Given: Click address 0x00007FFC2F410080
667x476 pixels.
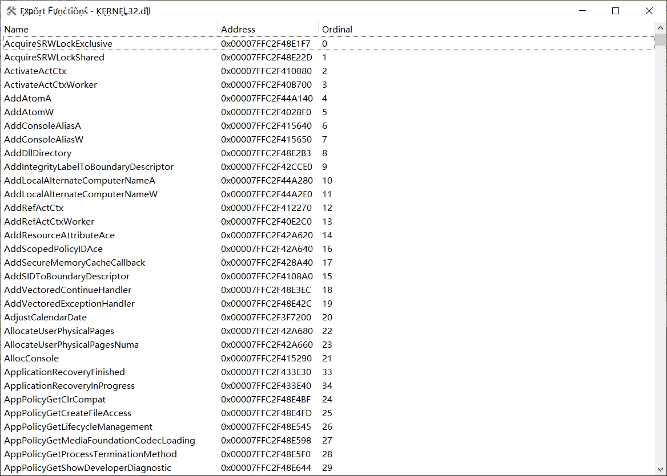Looking at the screenshot, I should (x=266, y=71).
